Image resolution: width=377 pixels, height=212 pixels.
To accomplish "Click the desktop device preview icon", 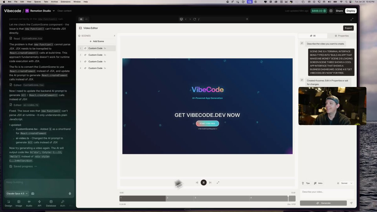I will point(181,19).
